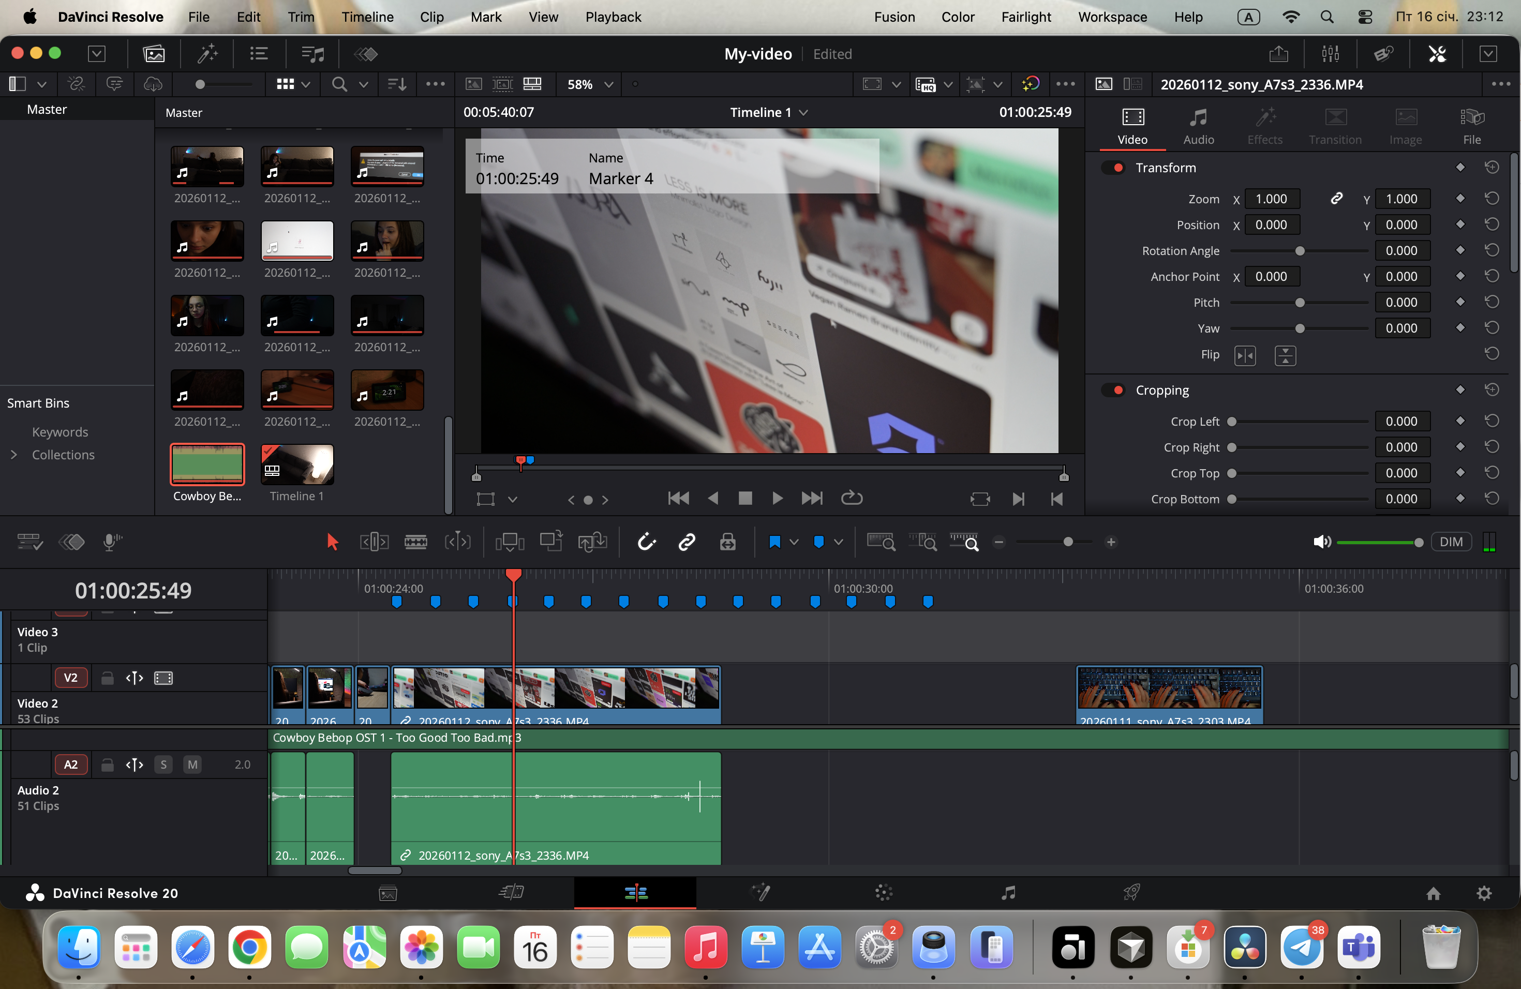Expand Collections in Smart Bins
Screen dimensions: 1521x989
pos(14,455)
